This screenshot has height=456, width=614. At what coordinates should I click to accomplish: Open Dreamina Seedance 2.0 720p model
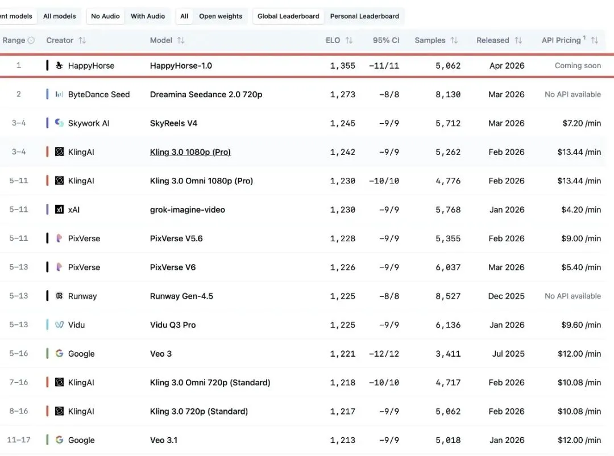coord(206,94)
